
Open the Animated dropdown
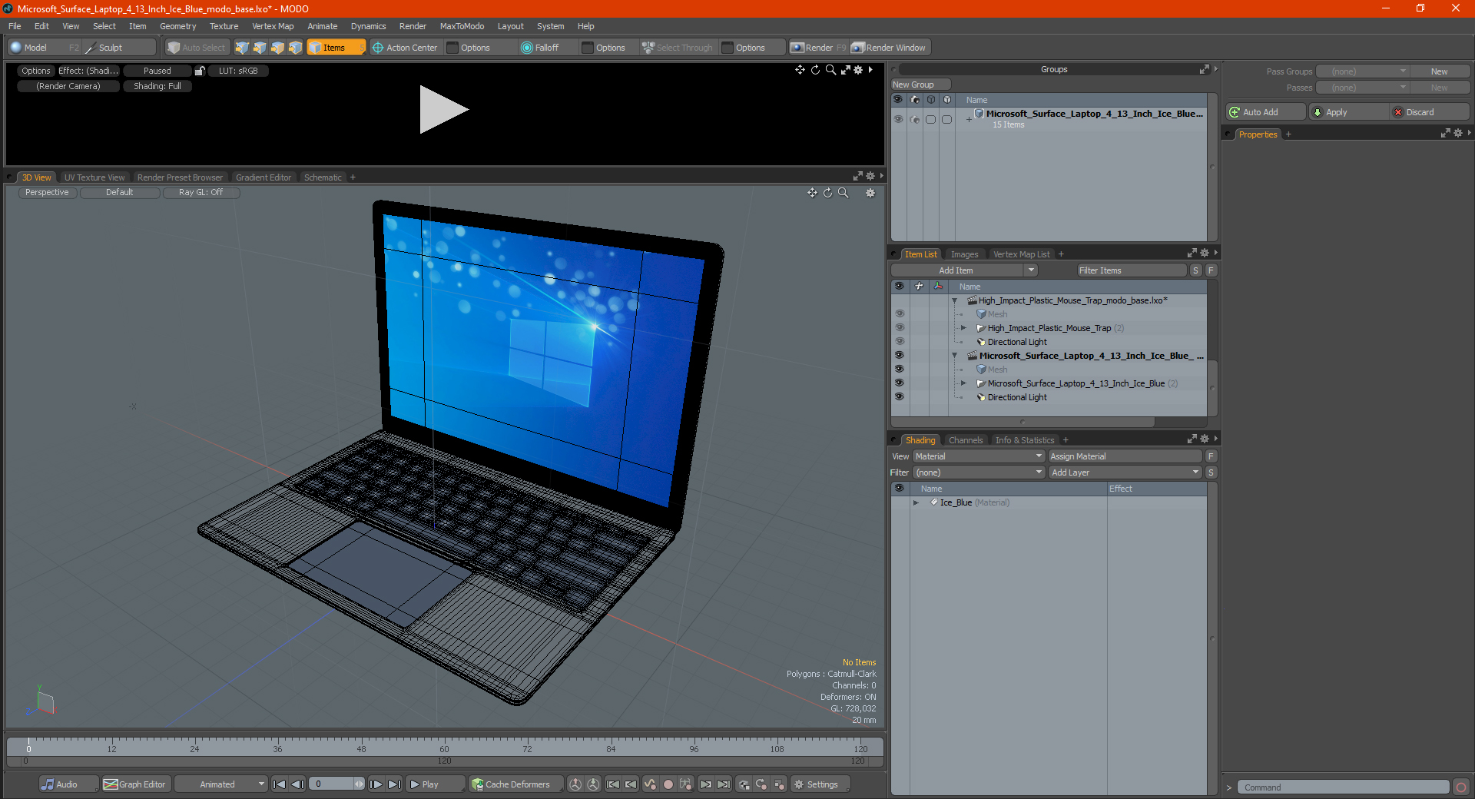(x=221, y=784)
